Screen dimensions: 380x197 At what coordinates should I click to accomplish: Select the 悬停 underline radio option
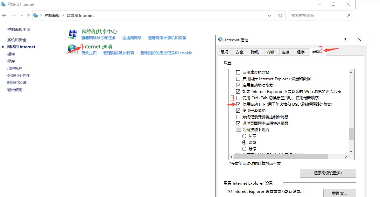click(x=244, y=149)
